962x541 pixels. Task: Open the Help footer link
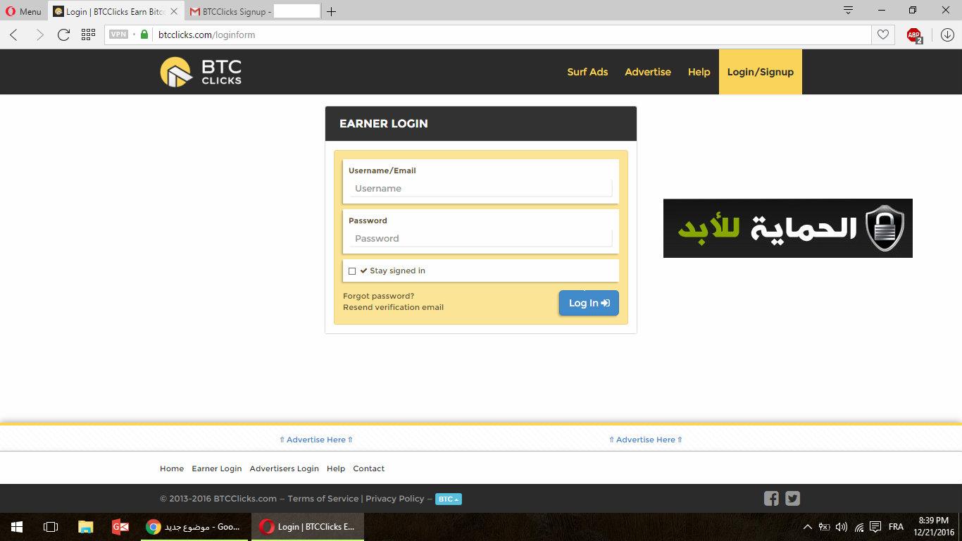click(336, 468)
